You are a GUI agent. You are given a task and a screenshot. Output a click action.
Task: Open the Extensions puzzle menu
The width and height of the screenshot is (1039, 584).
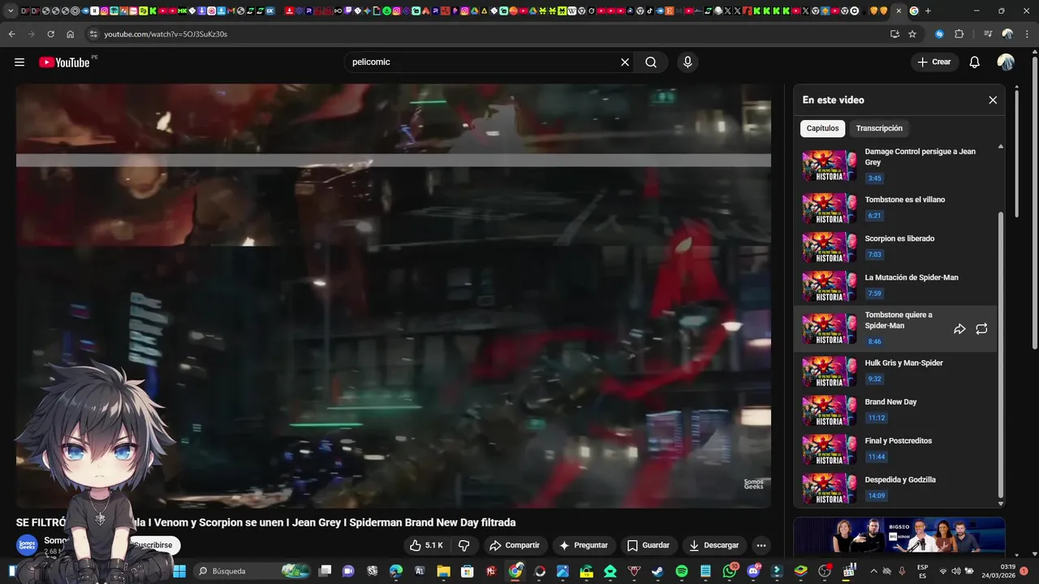[959, 34]
